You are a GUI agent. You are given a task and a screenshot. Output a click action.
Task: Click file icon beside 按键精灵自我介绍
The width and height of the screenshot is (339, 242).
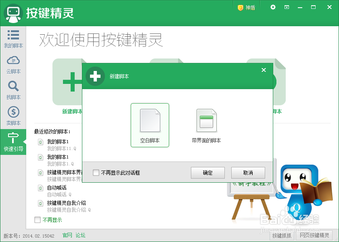tap(40, 203)
